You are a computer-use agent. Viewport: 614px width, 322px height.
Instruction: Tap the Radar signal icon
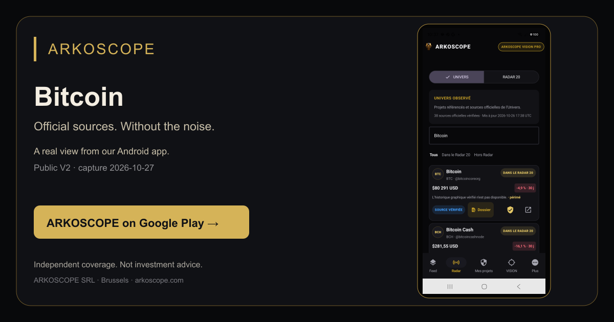(x=456, y=262)
